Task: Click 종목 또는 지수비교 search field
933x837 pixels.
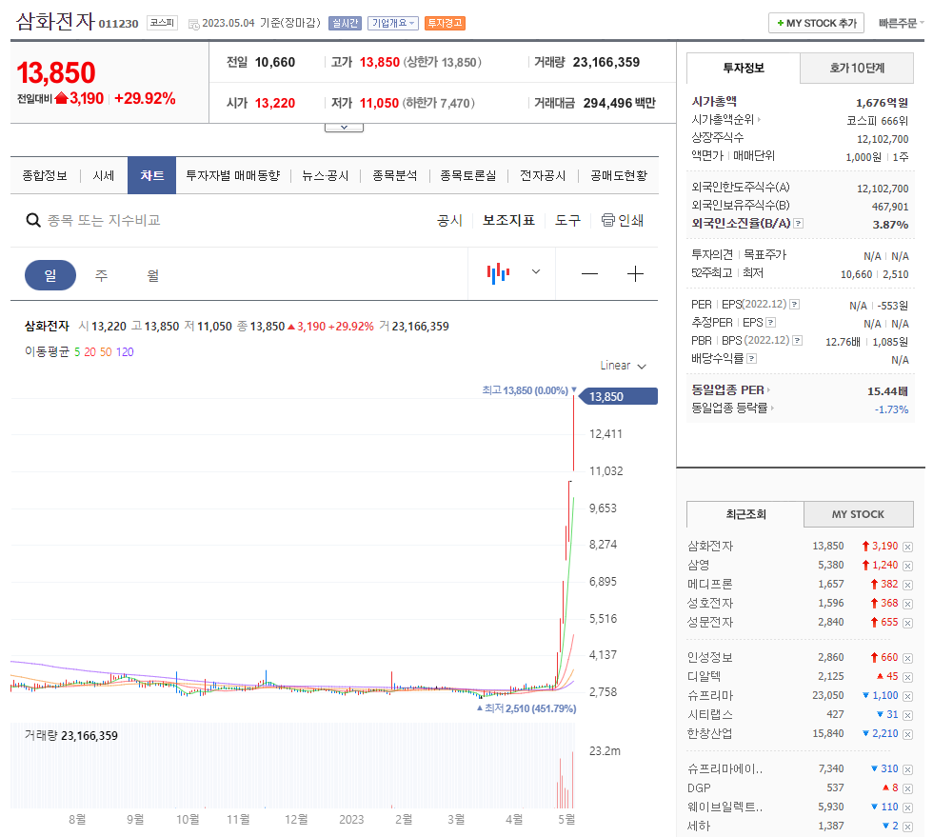Action: point(104,220)
